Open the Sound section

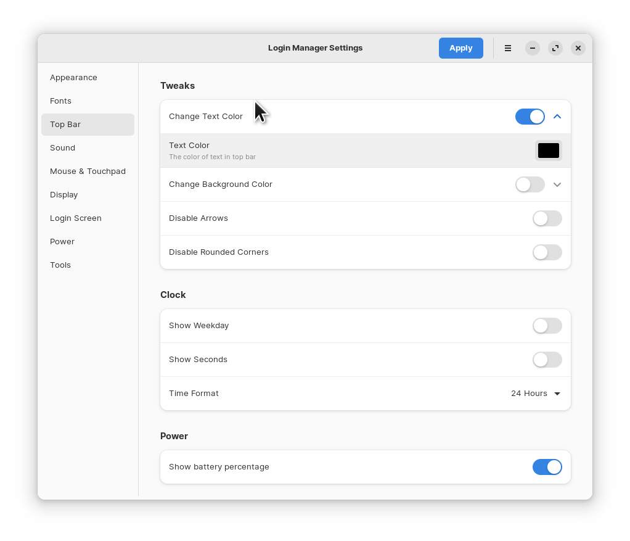pyautogui.click(x=88, y=148)
